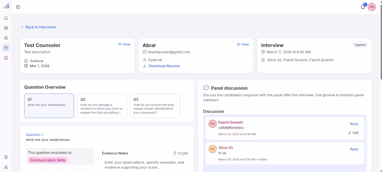The width and height of the screenshot is (382, 172).
Task: Click the March 02, 2026 comment timestamp
Action: (x=237, y=134)
